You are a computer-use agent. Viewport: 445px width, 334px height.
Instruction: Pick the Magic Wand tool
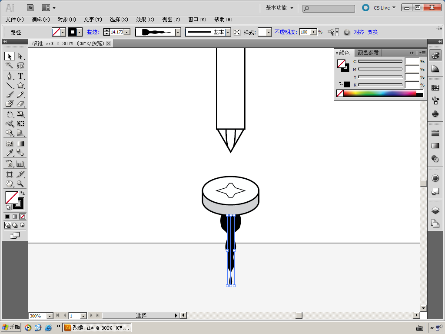tap(9, 65)
